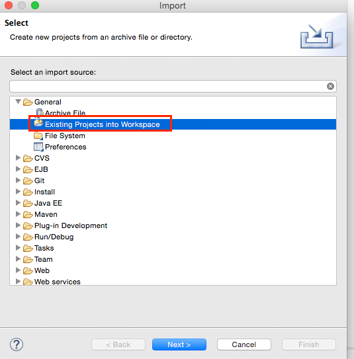Click the help question mark icon
This screenshot has width=354, height=359.
pos(17,344)
